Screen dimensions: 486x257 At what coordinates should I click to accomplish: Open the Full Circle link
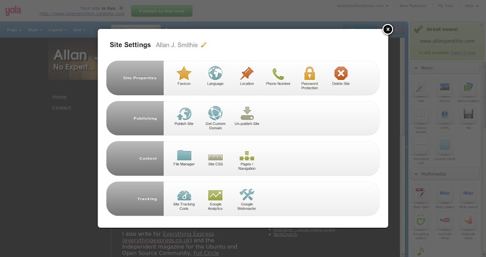pos(206,253)
